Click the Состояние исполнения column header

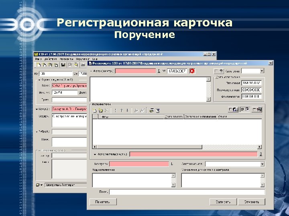201,117
